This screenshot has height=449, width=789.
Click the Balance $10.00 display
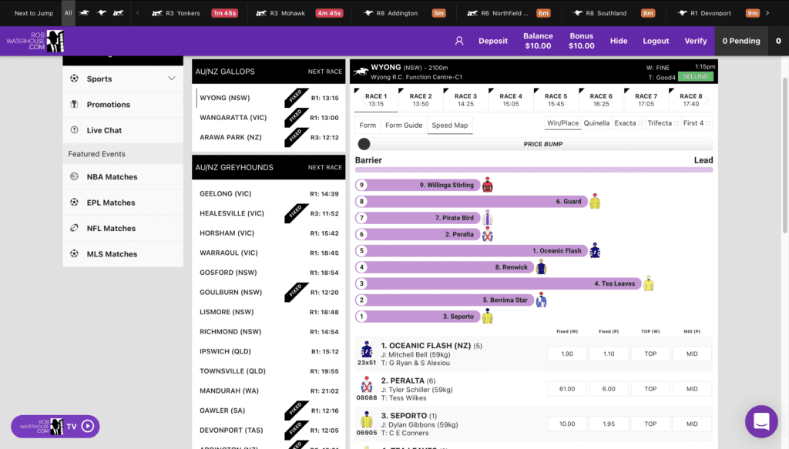(x=538, y=42)
